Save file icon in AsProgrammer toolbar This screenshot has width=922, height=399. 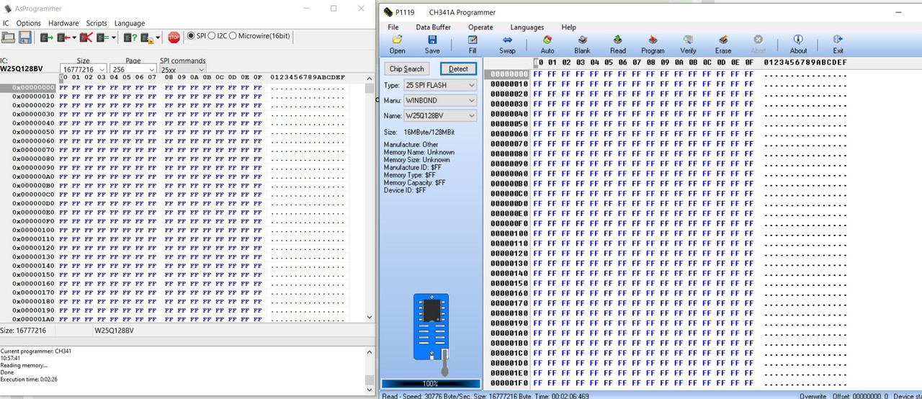click(x=24, y=37)
